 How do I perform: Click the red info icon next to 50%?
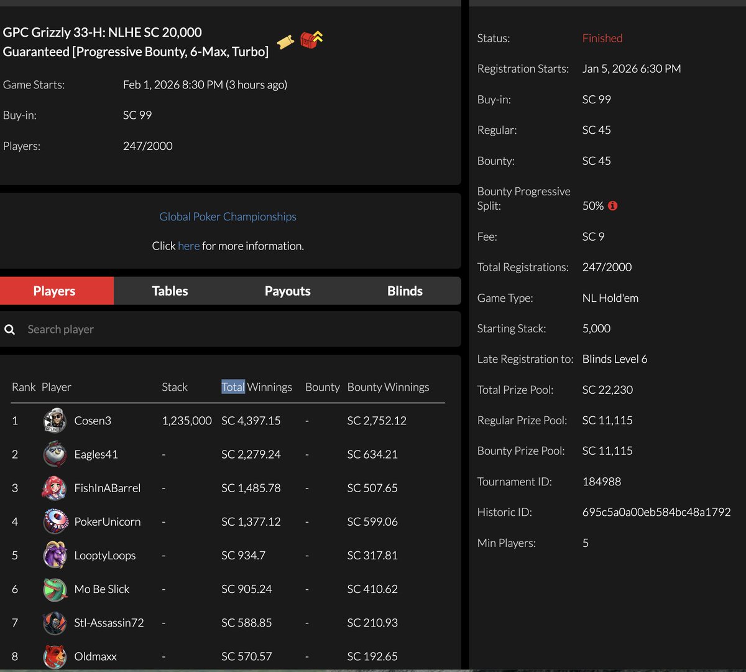(612, 205)
